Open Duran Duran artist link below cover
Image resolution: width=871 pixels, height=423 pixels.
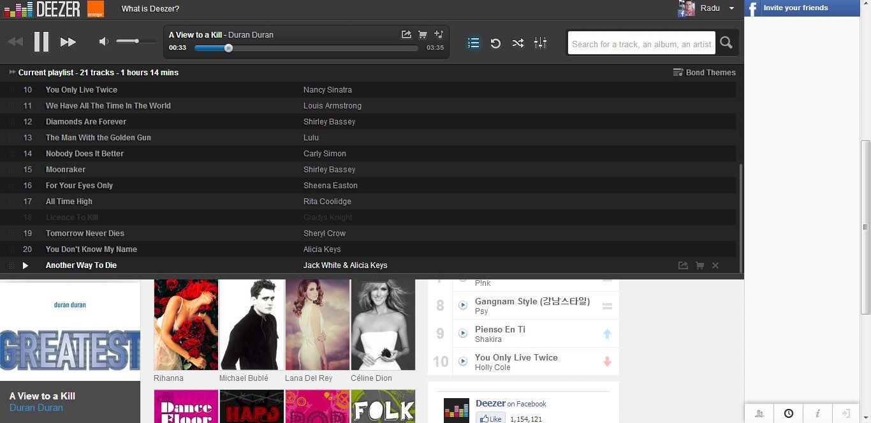click(36, 408)
